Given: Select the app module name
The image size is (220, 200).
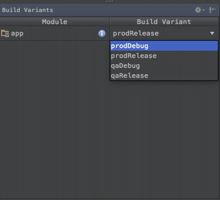Looking at the screenshot, I should point(17,33).
